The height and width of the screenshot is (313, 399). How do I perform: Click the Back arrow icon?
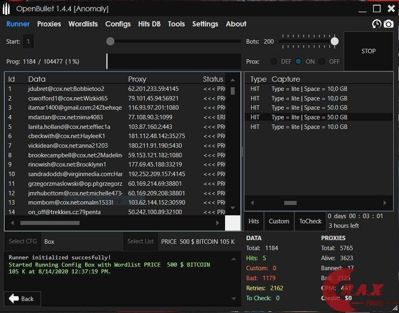click(x=14, y=299)
